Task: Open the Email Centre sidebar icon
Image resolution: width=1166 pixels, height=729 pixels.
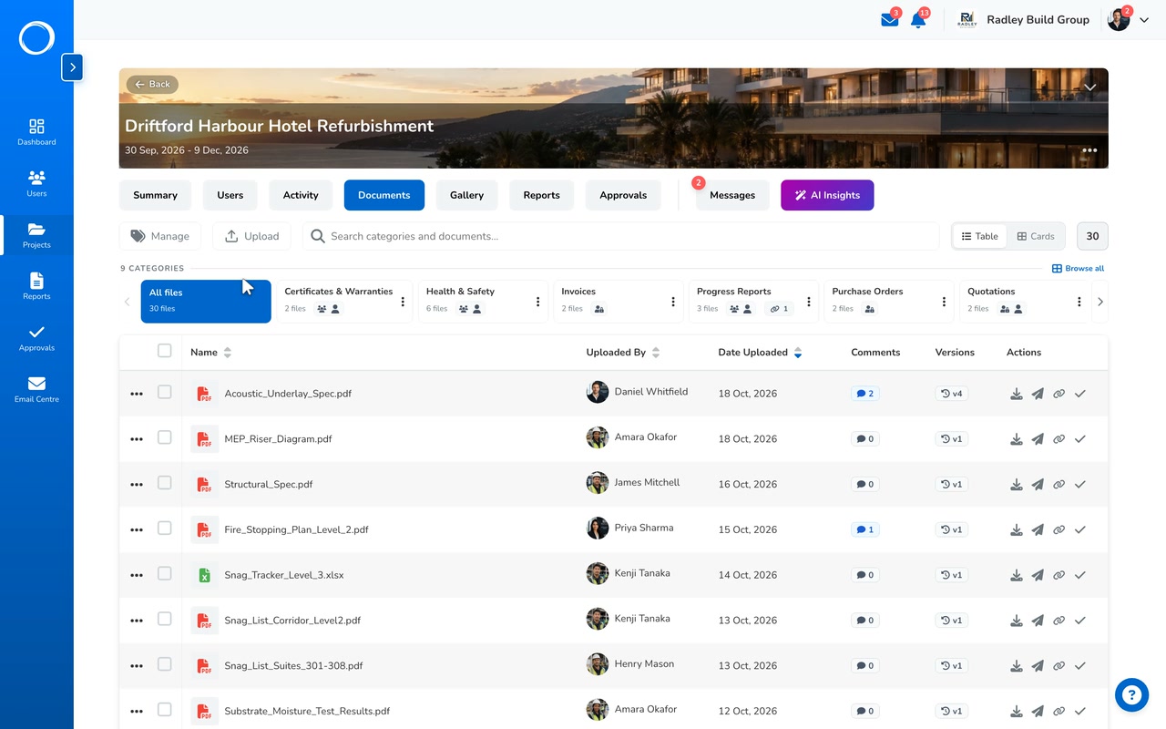Action: pyautogui.click(x=36, y=389)
